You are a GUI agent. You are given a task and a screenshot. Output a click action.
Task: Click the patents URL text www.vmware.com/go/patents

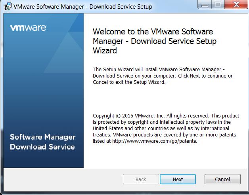[155, 141]
